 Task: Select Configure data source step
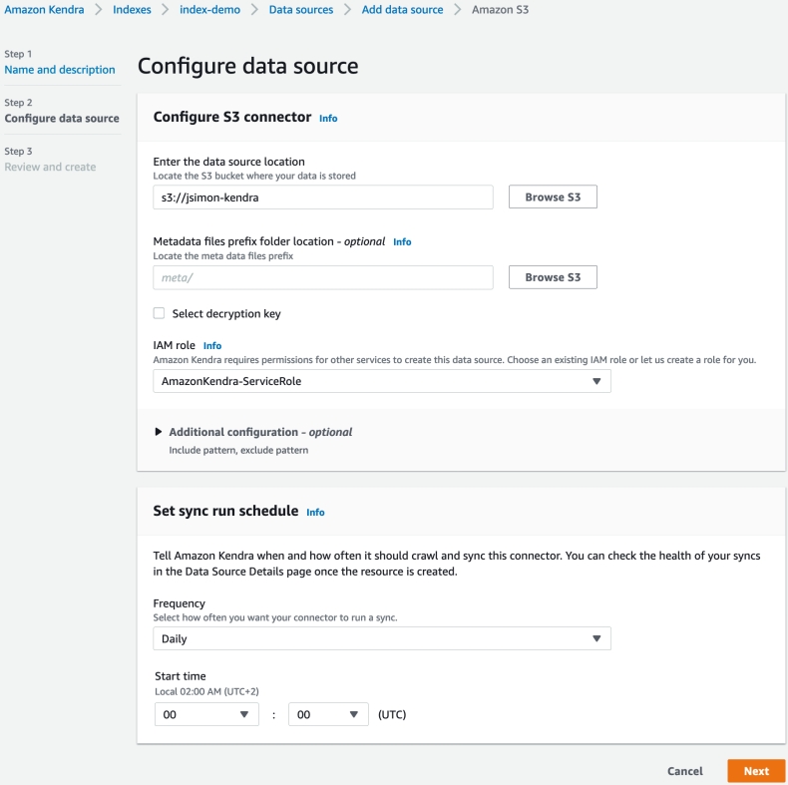click(62, 118)
